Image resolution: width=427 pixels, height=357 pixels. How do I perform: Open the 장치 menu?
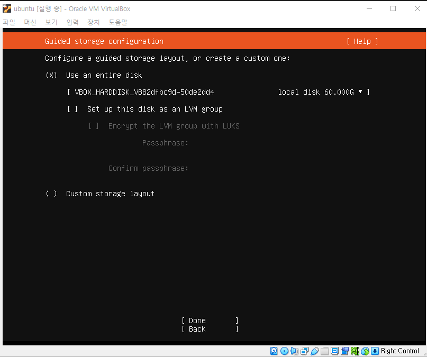(94, 22)
